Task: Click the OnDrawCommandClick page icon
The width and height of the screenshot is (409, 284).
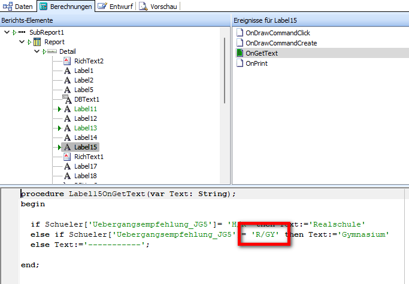Action: pyautogui.click(x=240, y=32)
